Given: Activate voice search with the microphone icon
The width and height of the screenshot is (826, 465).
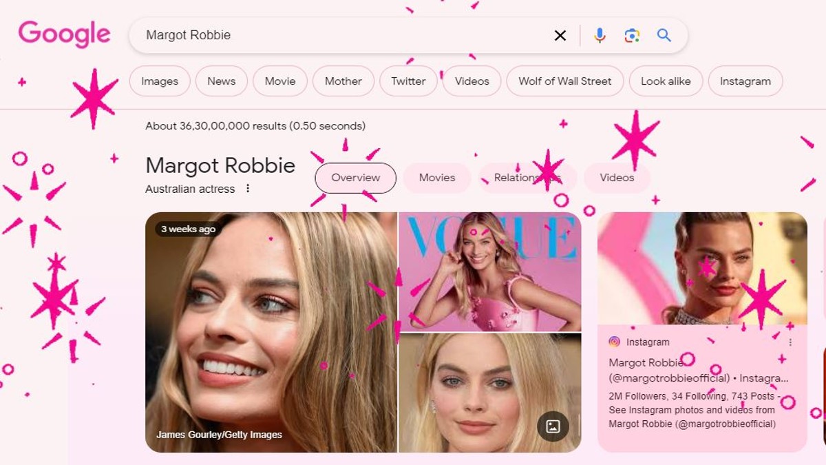Looking at the screenshot, I should pyautogui.click(x=599, y=35).
